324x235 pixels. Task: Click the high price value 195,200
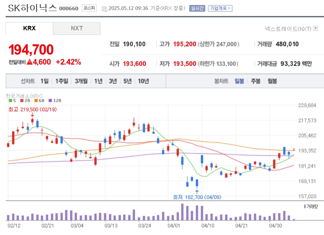[x=185, y=44]
